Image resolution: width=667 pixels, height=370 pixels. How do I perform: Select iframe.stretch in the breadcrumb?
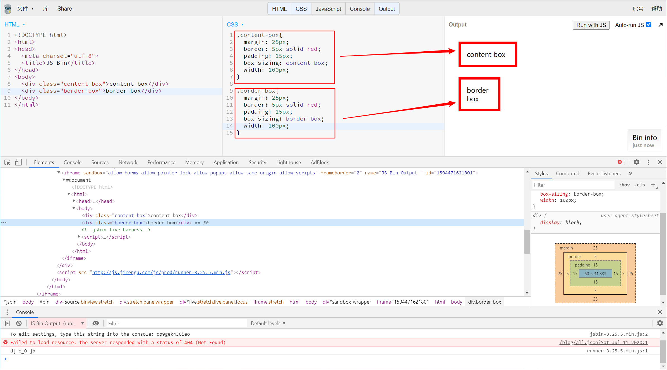point(268,302)
